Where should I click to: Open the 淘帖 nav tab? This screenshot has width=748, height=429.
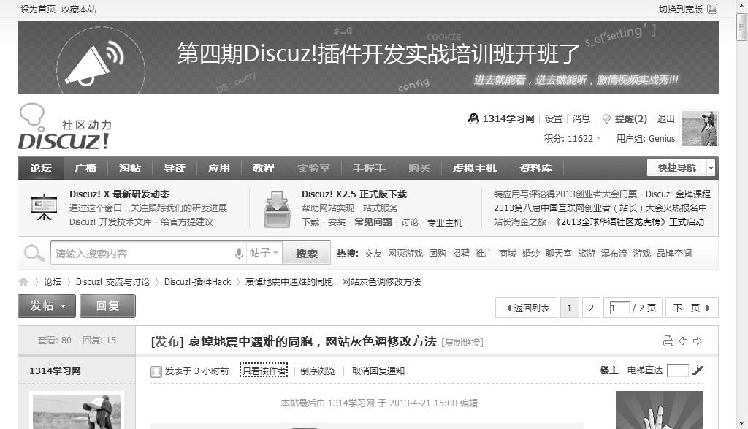(130, 168)
